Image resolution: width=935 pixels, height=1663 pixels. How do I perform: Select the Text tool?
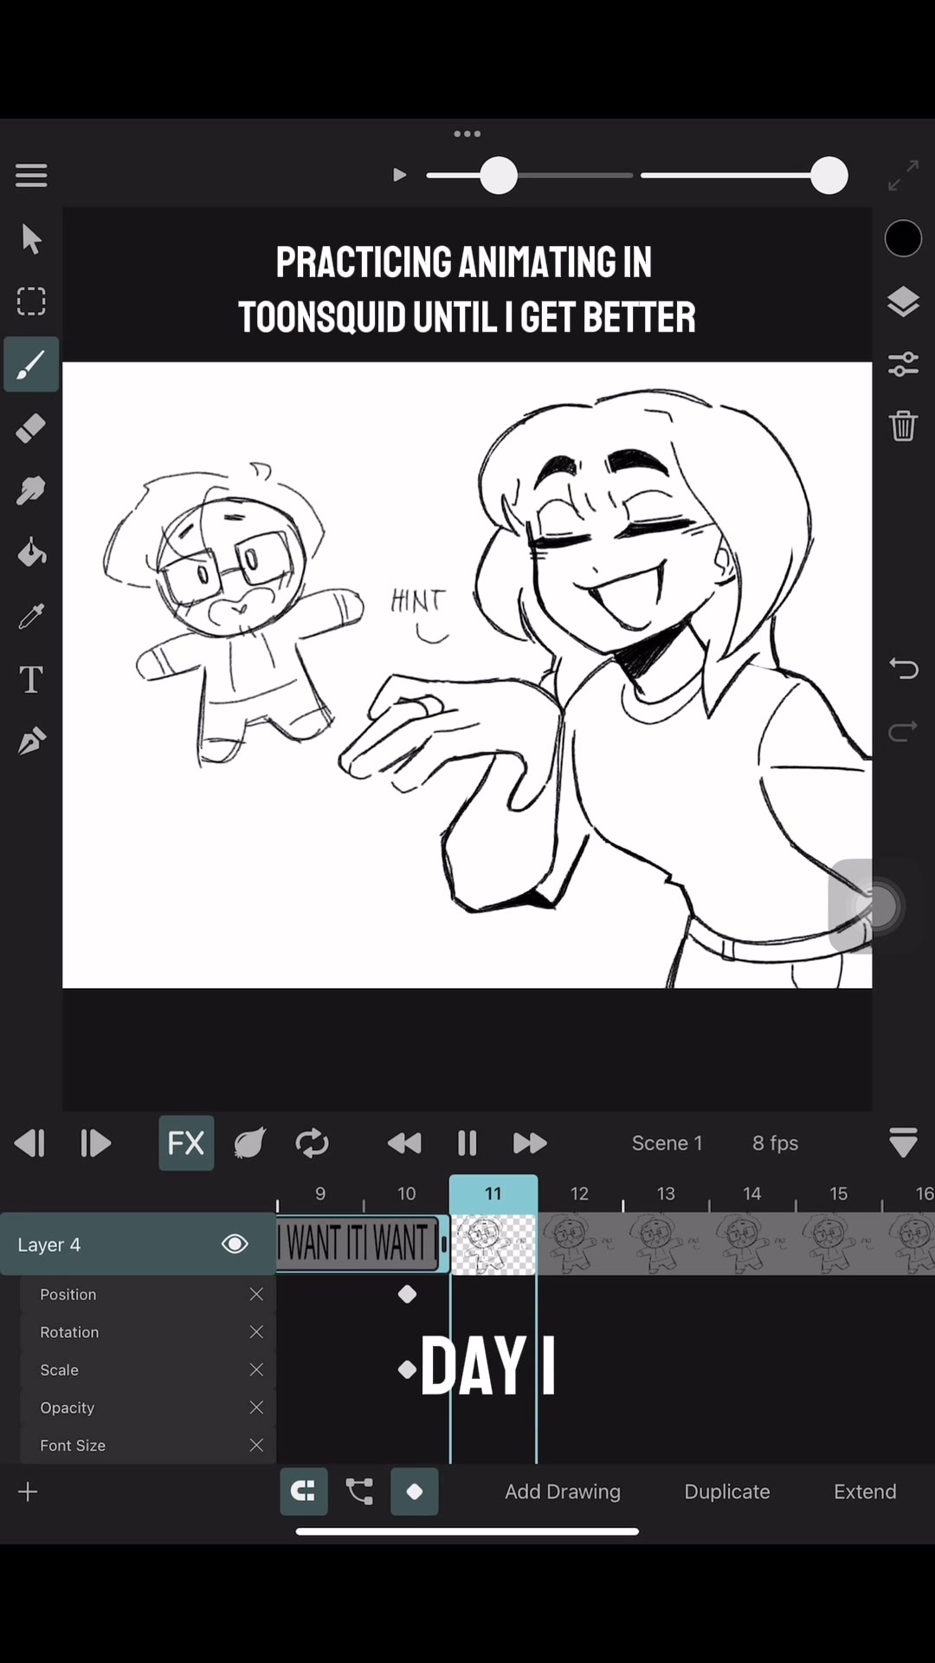[x=31, y=680]
